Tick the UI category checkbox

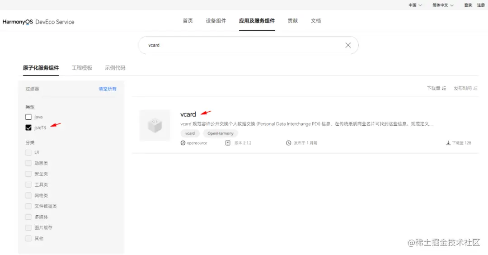click(28, 152)
